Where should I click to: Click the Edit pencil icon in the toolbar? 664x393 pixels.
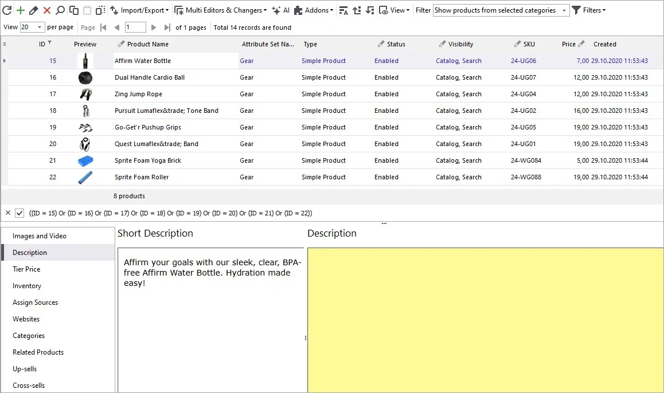point(33,10)
